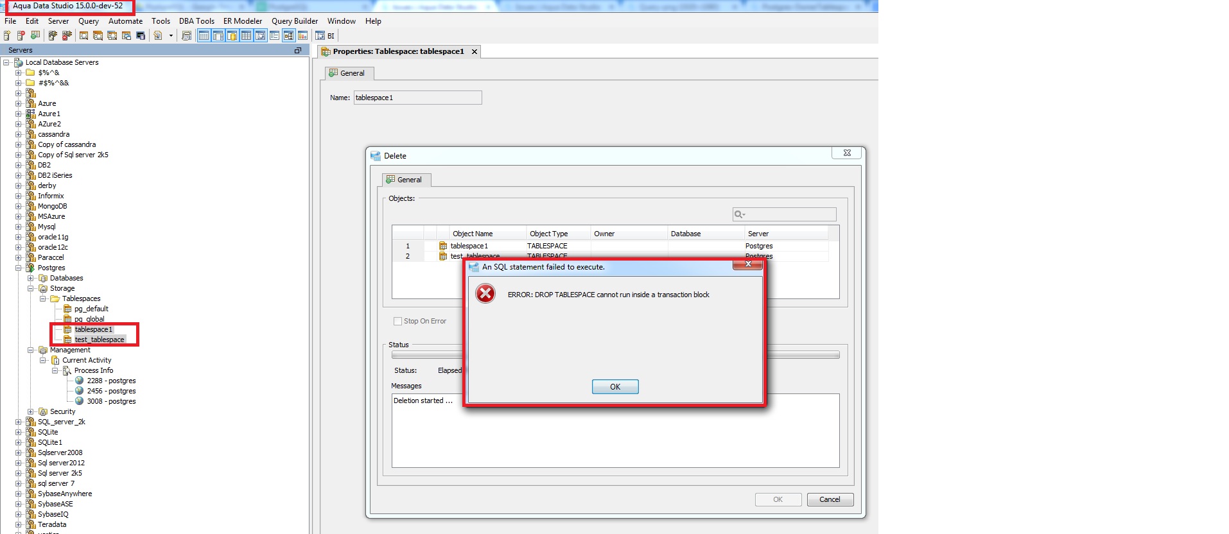
Task: Click the Teradata server icon
Action: coord(30,524)
